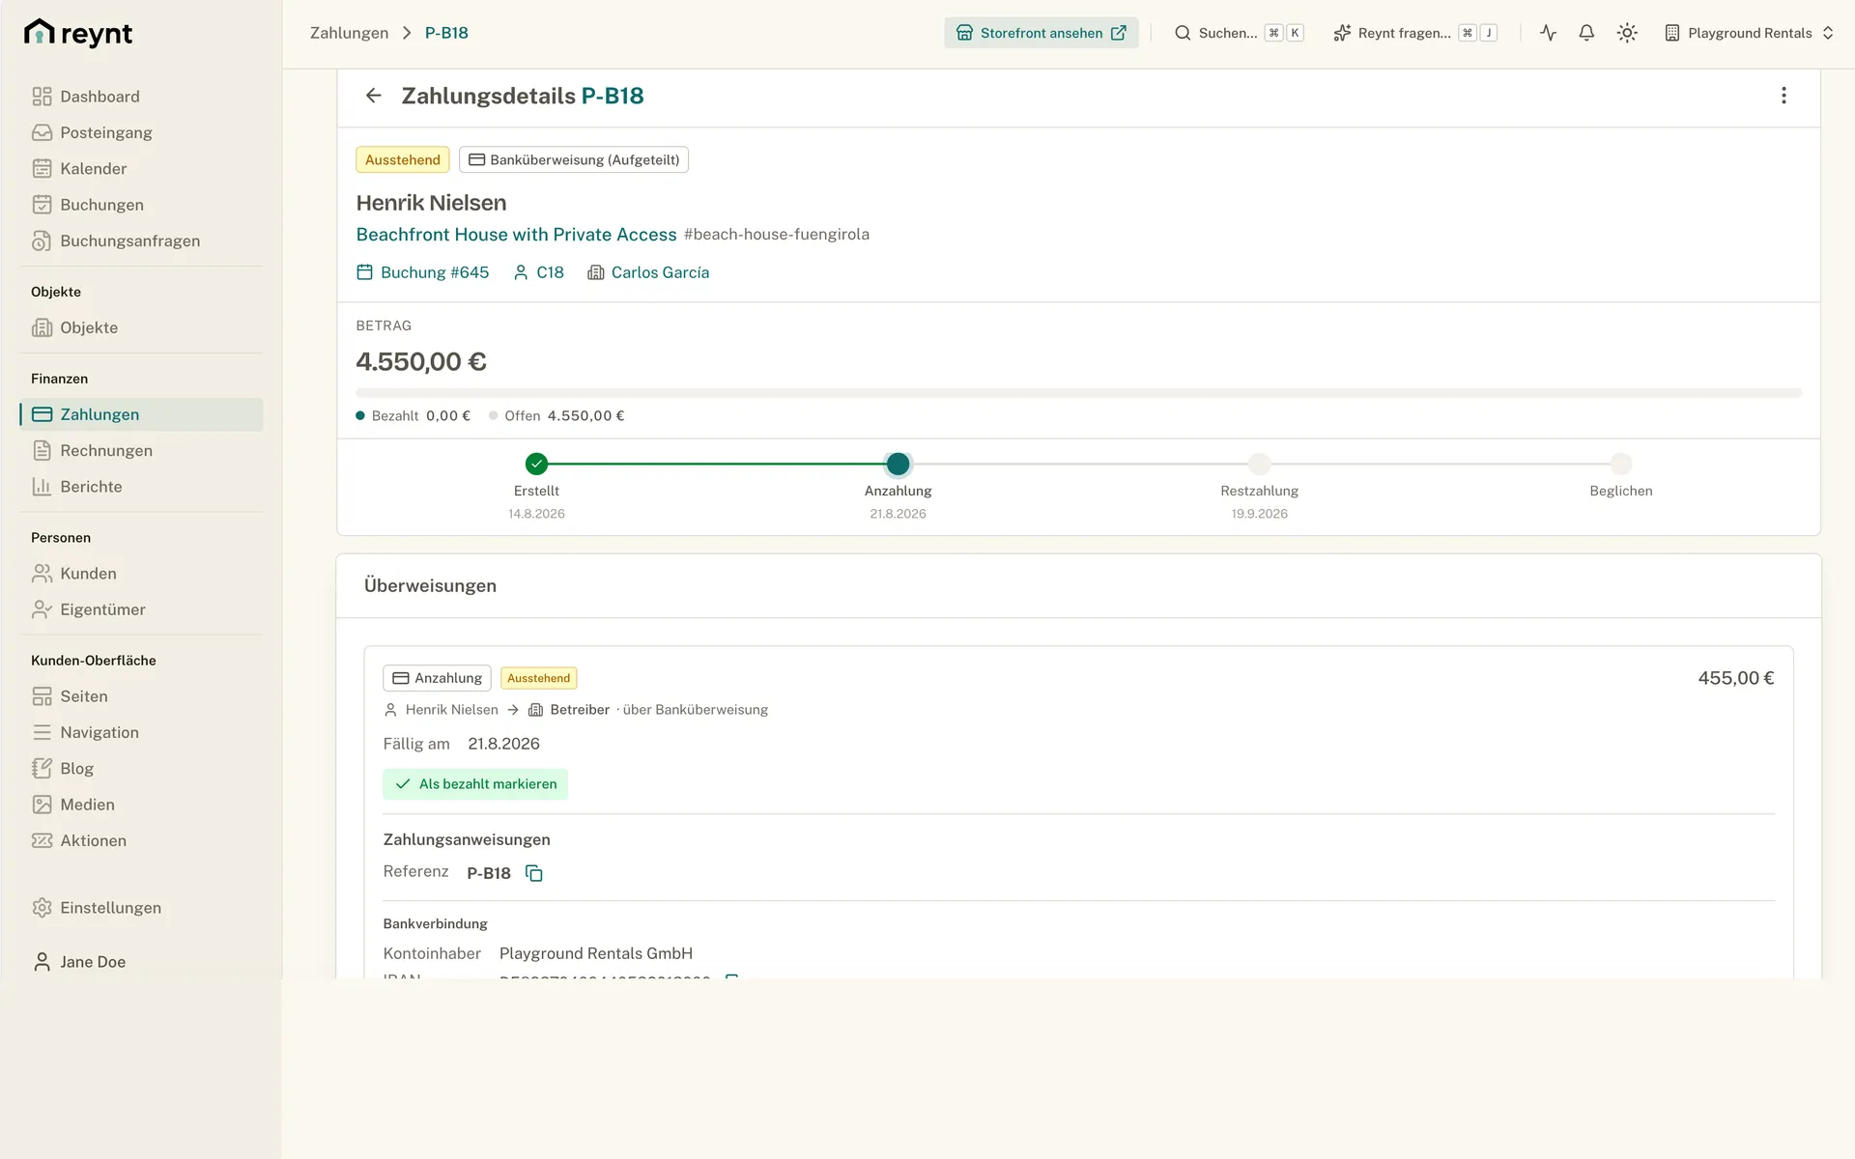The image size is (1855, 1159).
Task: Open notifications bell
Action: coord(1586,33)
